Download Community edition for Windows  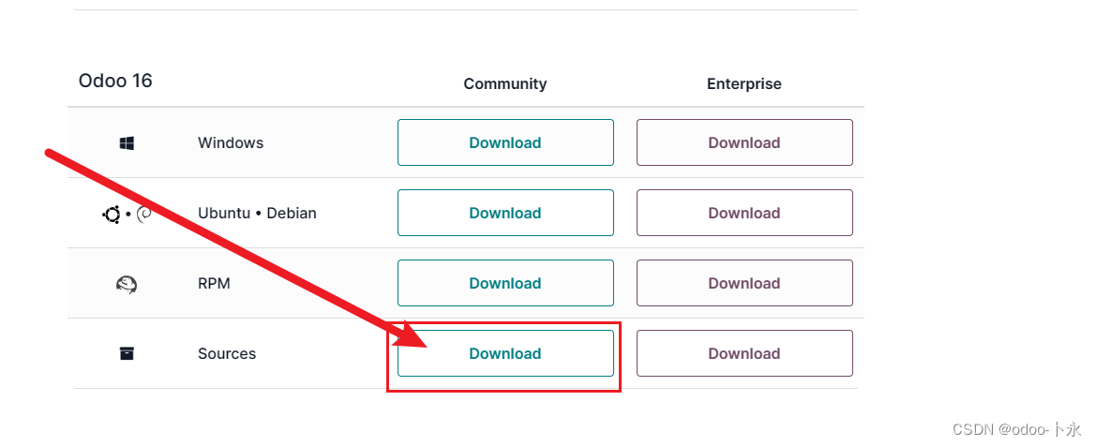[505, 142]
